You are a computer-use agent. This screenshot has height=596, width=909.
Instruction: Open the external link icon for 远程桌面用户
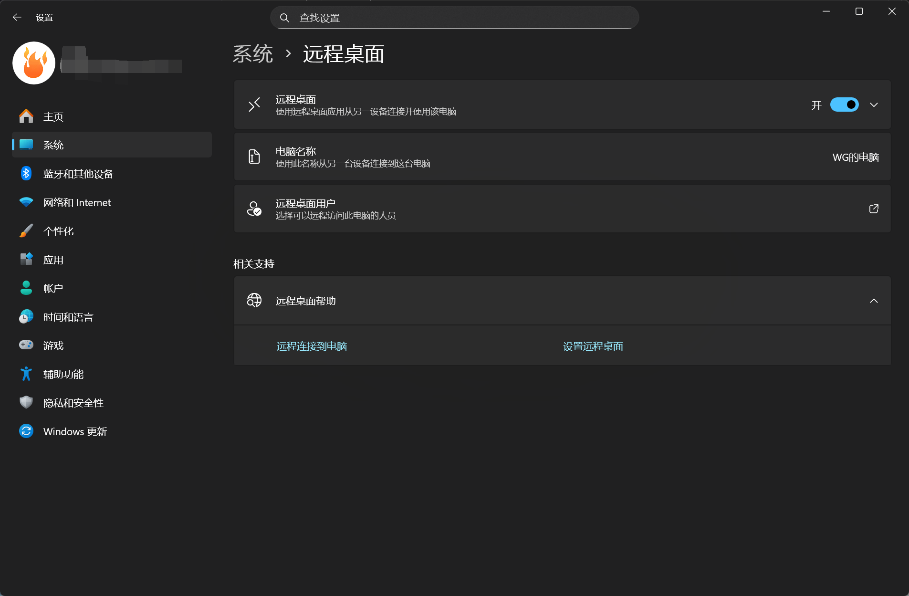pos(873,209)
